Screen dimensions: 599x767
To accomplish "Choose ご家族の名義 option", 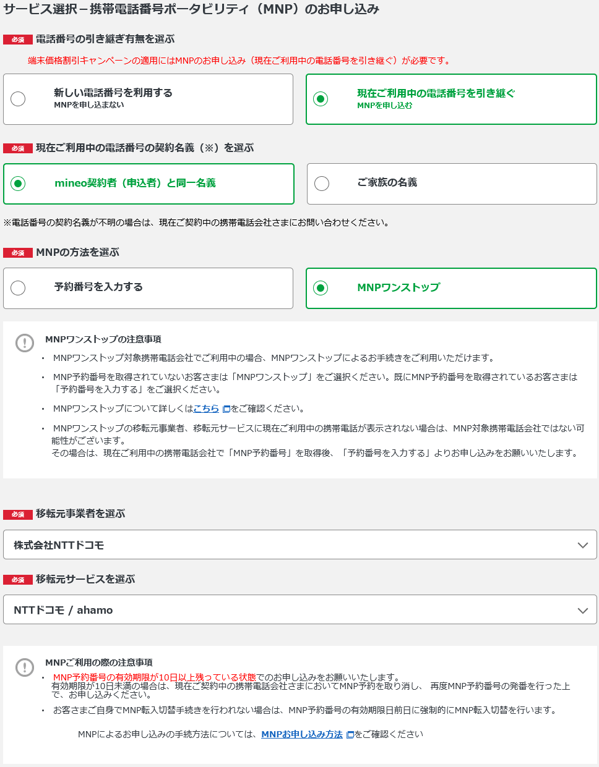I will [x=321, y=184].
